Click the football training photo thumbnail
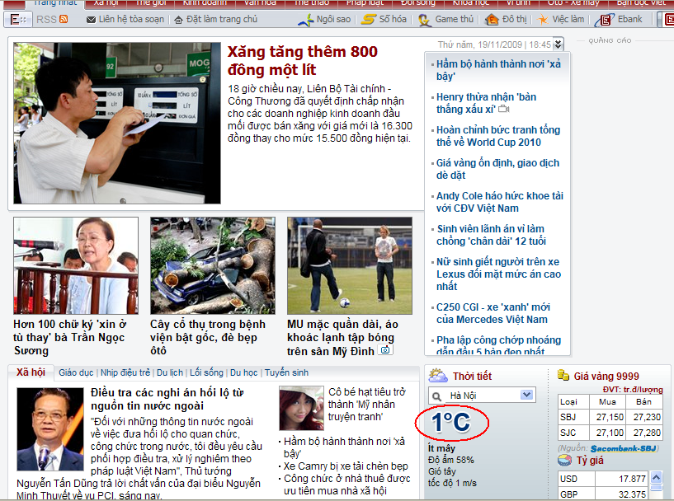 pos(350,265)
